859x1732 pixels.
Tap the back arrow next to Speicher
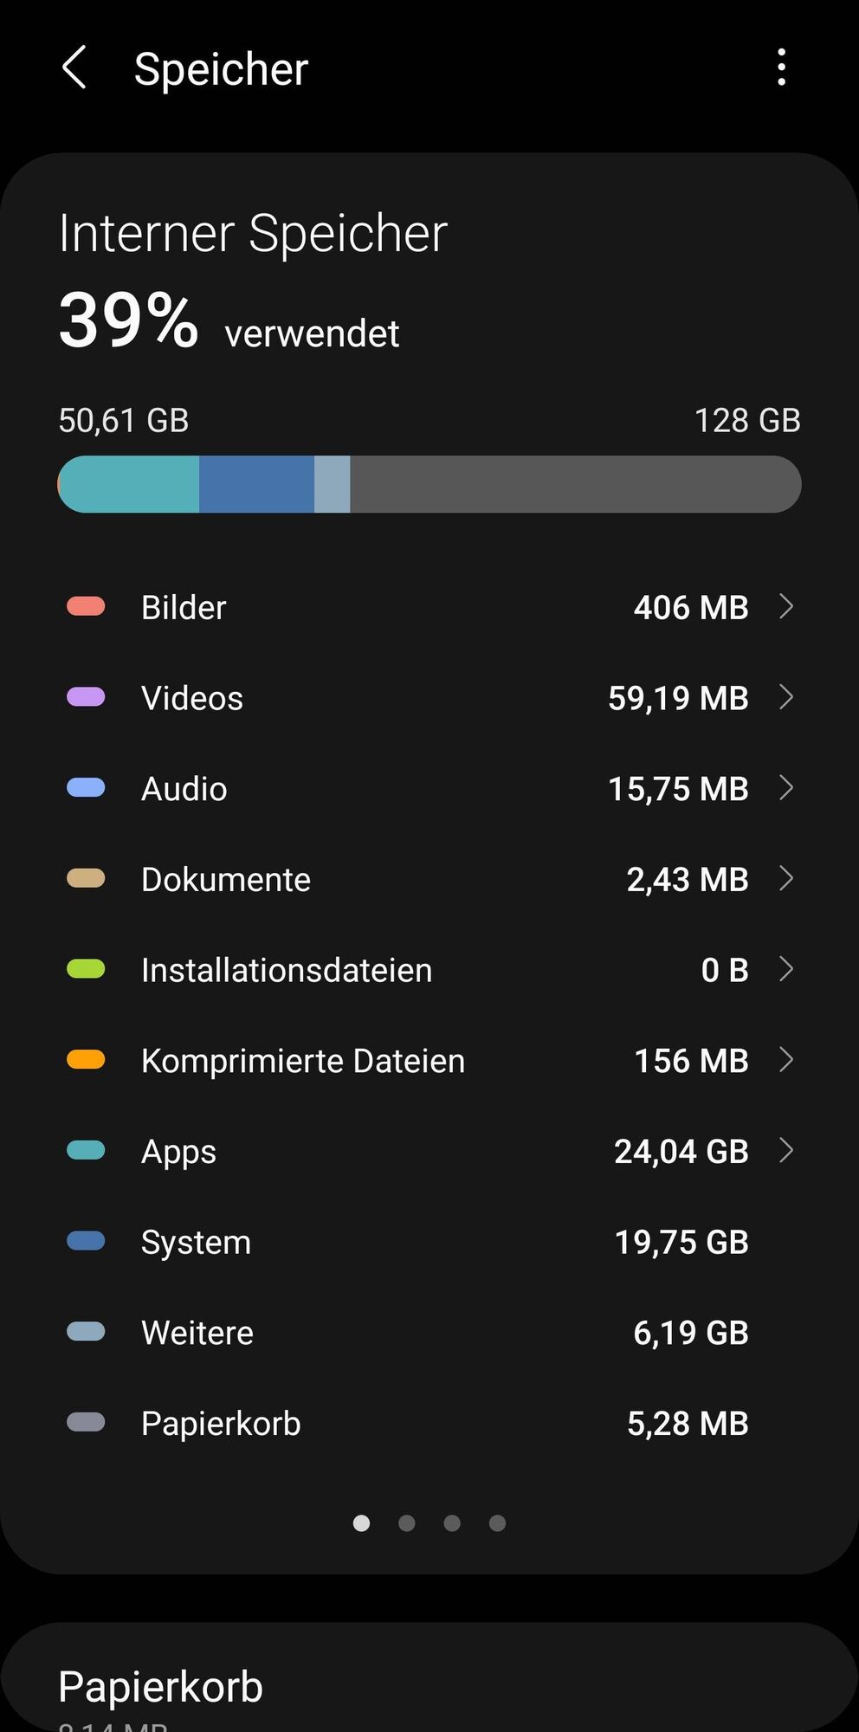tap(74, 68)
